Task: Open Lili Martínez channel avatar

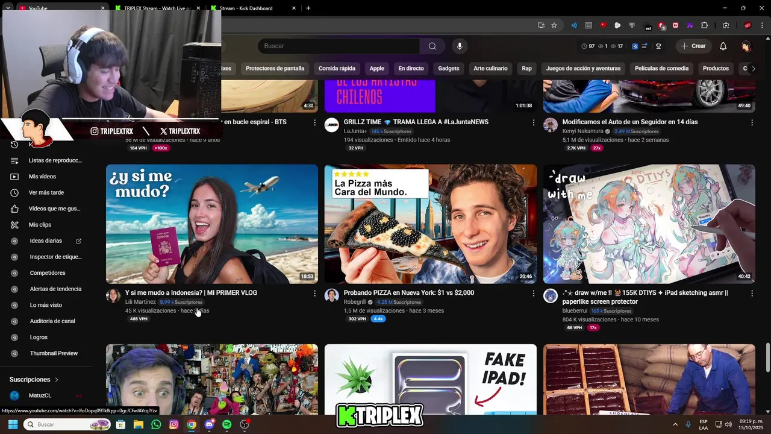Action: tap(113, 295)
